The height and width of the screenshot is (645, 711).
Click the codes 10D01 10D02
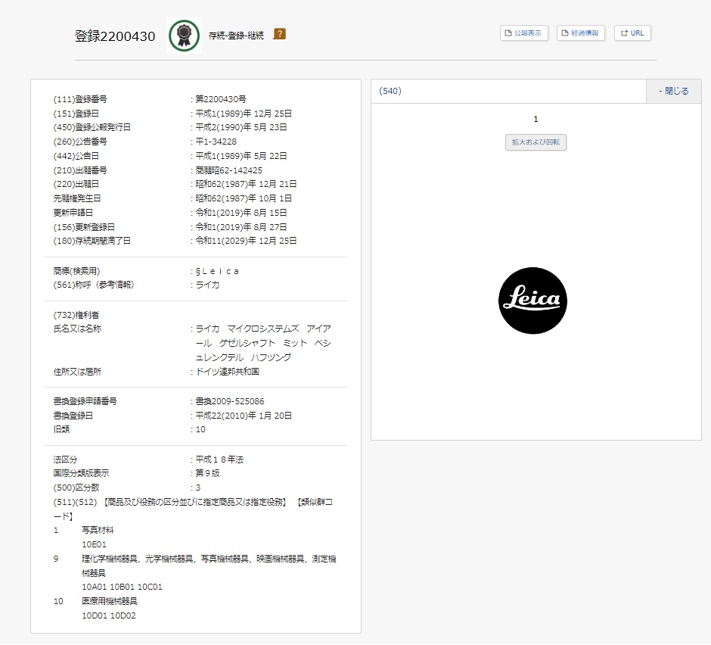109,616
